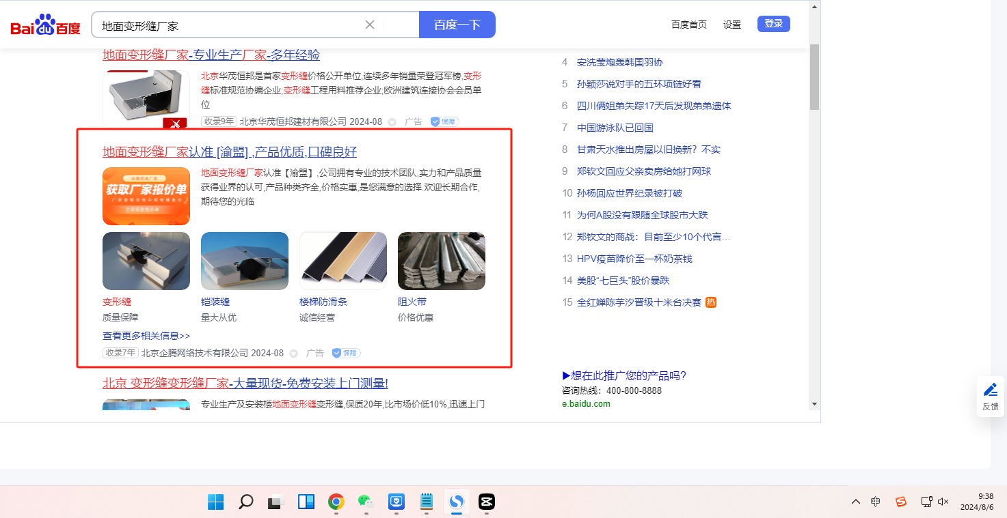Expand the dropdown arrow after 北京华茂恒邦建材有限公司 2024-08
This screenshot has width=1007, height=518.
tap(392, 122)
